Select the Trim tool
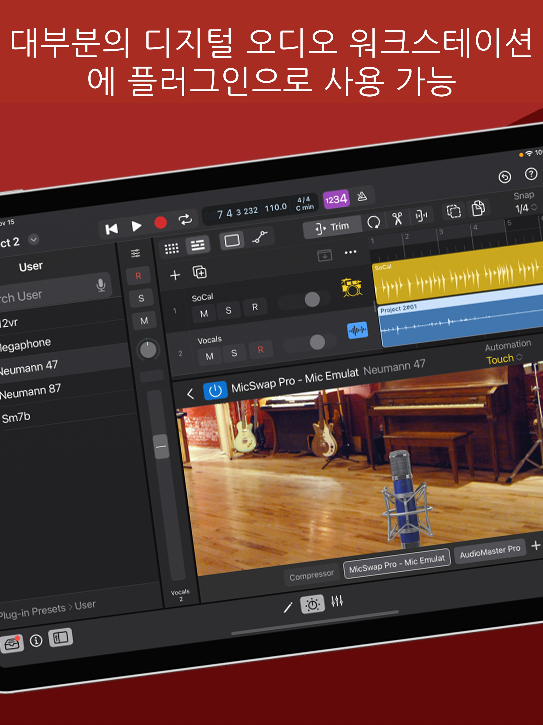Viewport: 543px width, 725px height. point(332,227)
